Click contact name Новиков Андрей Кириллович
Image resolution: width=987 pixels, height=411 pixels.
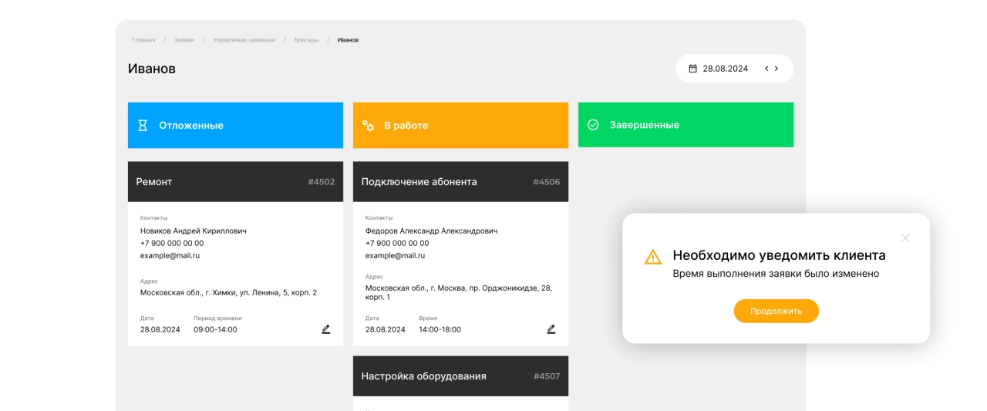click(194, 231)
